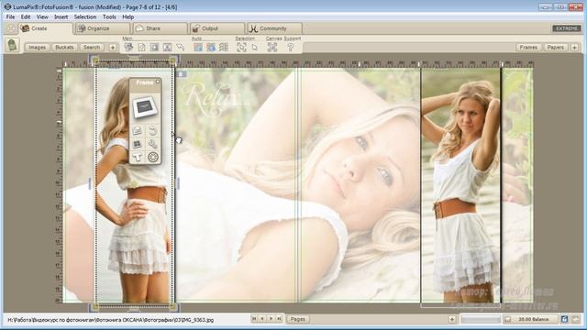The width and height of the screenshot is (587, 330).
Task: Switch to the Share tab
Action: point(160,28)
